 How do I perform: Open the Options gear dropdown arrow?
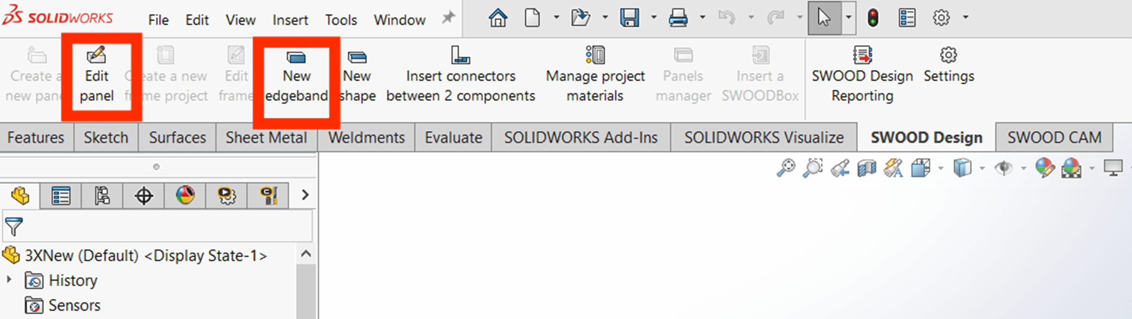point(965,17)
